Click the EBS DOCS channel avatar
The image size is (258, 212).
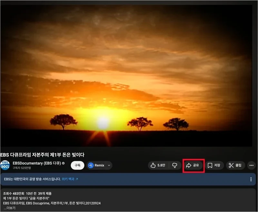(5, 165)
